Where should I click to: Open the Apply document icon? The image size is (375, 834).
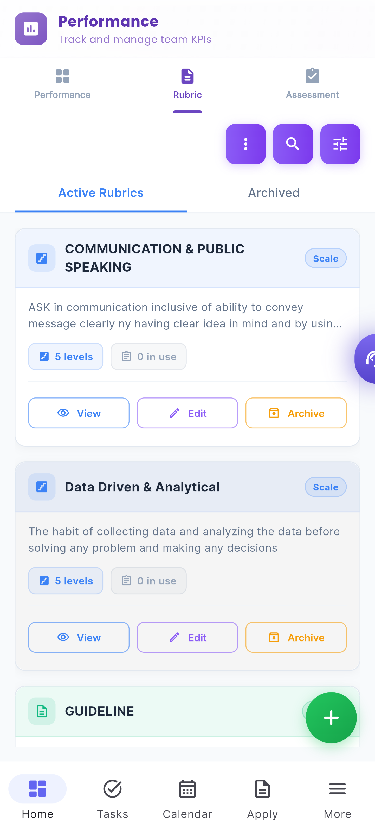coord(262,799)
